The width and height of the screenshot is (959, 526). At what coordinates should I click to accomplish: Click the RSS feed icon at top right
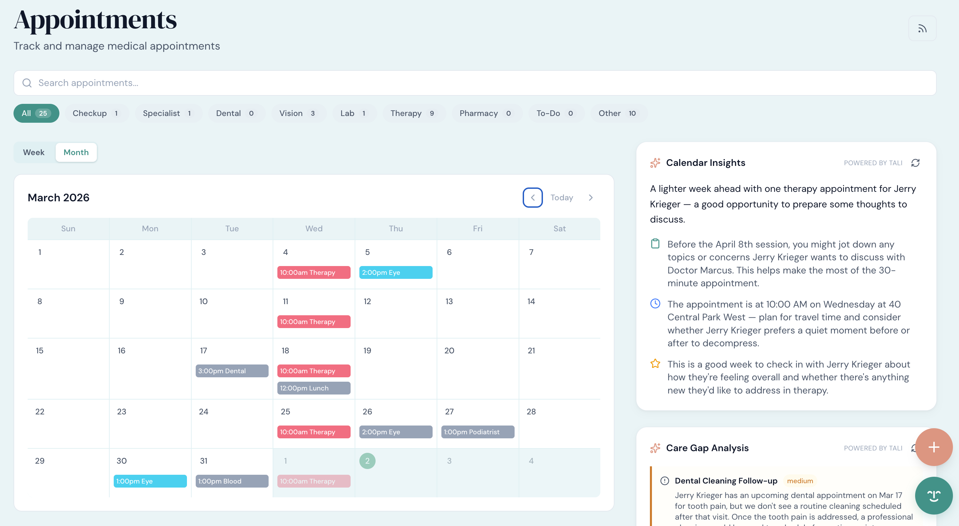(x=922, y=29)
